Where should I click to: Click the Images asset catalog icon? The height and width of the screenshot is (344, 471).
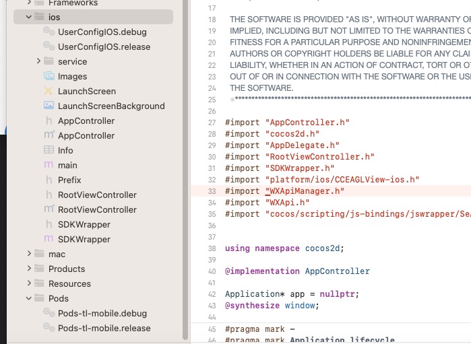tap(49, 76)
